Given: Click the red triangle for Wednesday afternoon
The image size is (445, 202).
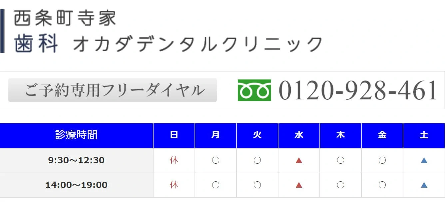Looking at the screenshot, I should click(299, 185).
